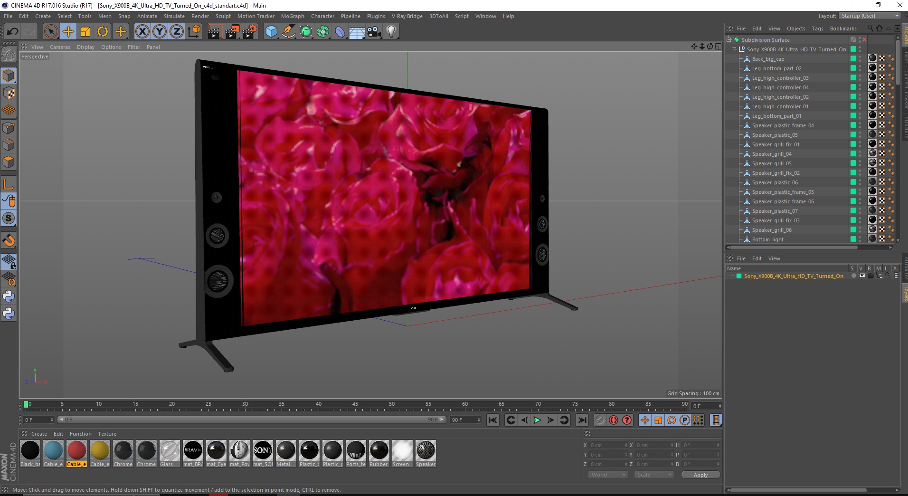908x496 pixels.
Task: Add a Camera object
Action: (374, 32)
